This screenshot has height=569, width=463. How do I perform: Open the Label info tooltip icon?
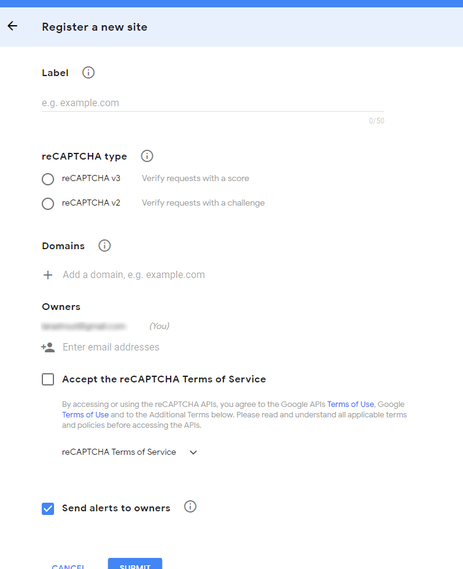point(88,72)
